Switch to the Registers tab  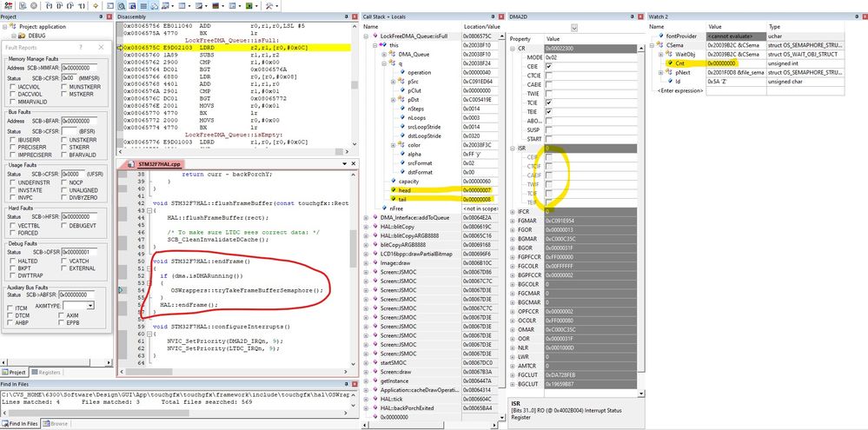point(45,373)
